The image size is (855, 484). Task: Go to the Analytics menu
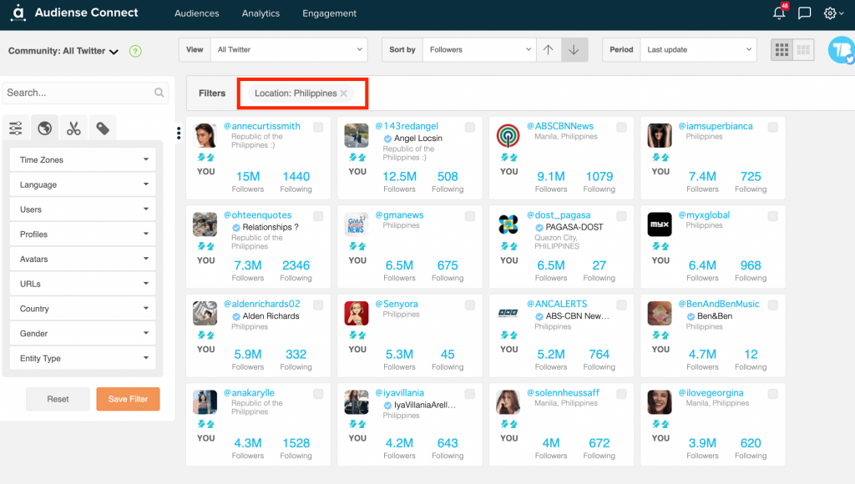(260, 13)
